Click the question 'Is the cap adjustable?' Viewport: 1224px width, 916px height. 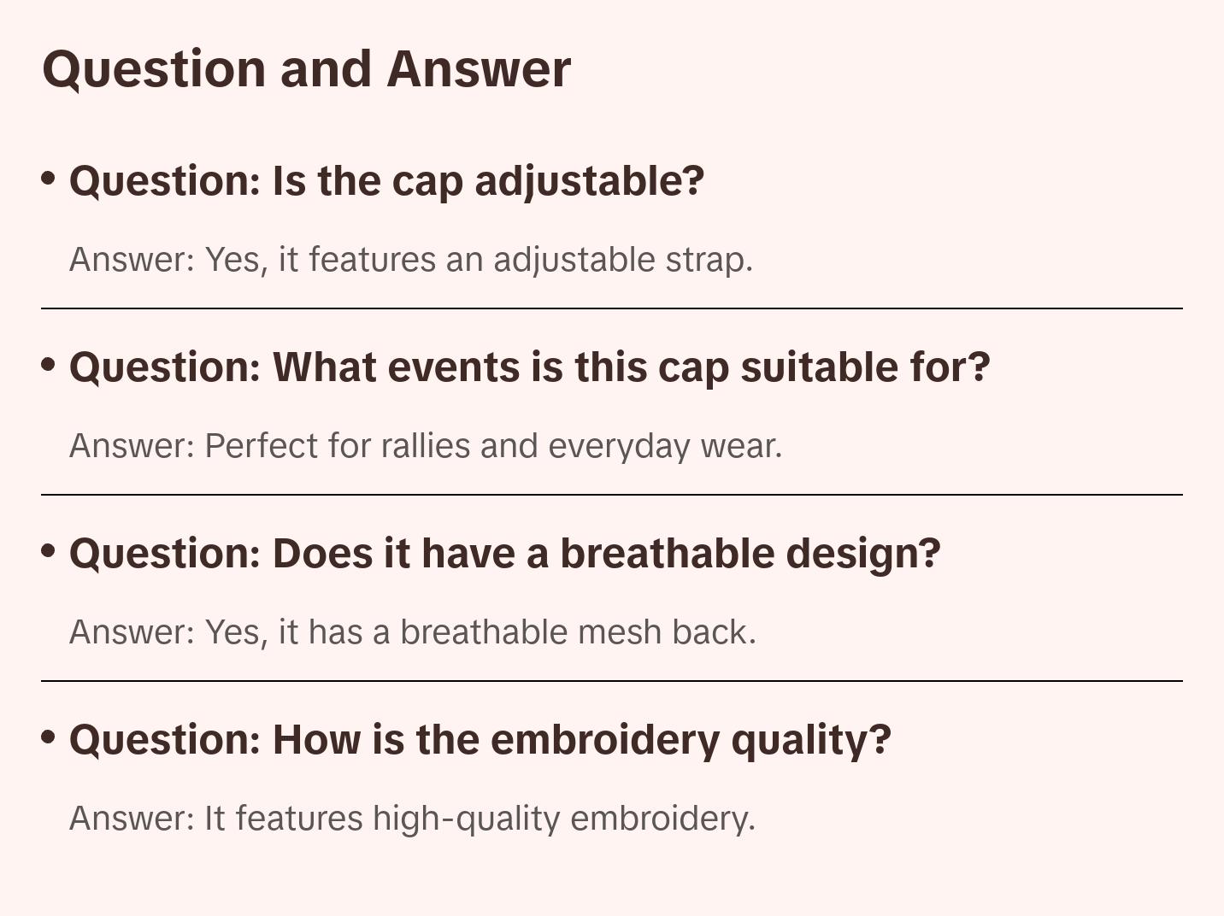click(x=386, y=181)
